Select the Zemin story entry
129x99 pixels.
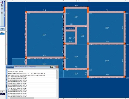tap(2, 32)
